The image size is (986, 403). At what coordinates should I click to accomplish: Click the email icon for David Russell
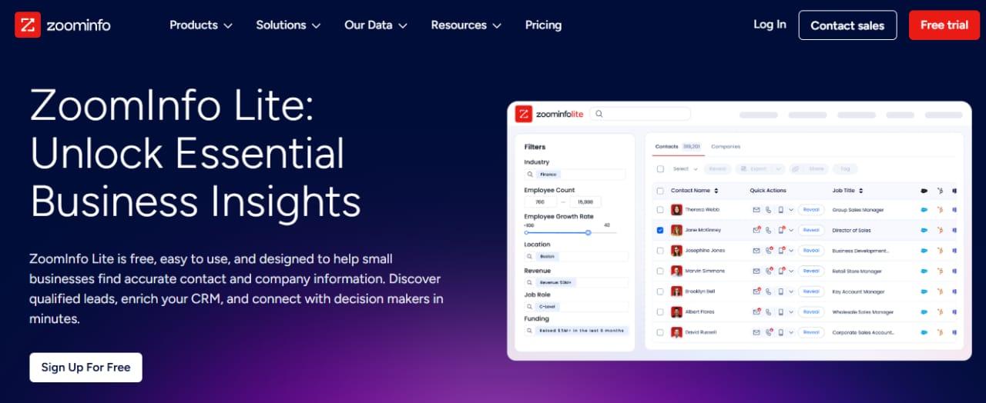(756, 332)
